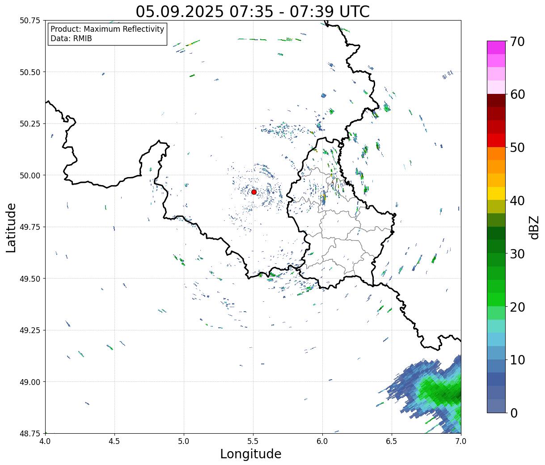Click the colorbar tick label 20

pos(517,307)
